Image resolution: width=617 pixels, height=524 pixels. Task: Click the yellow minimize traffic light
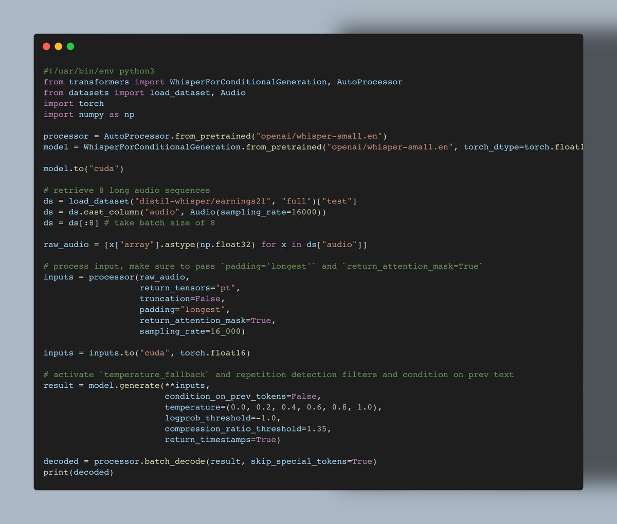coord(58,46)
